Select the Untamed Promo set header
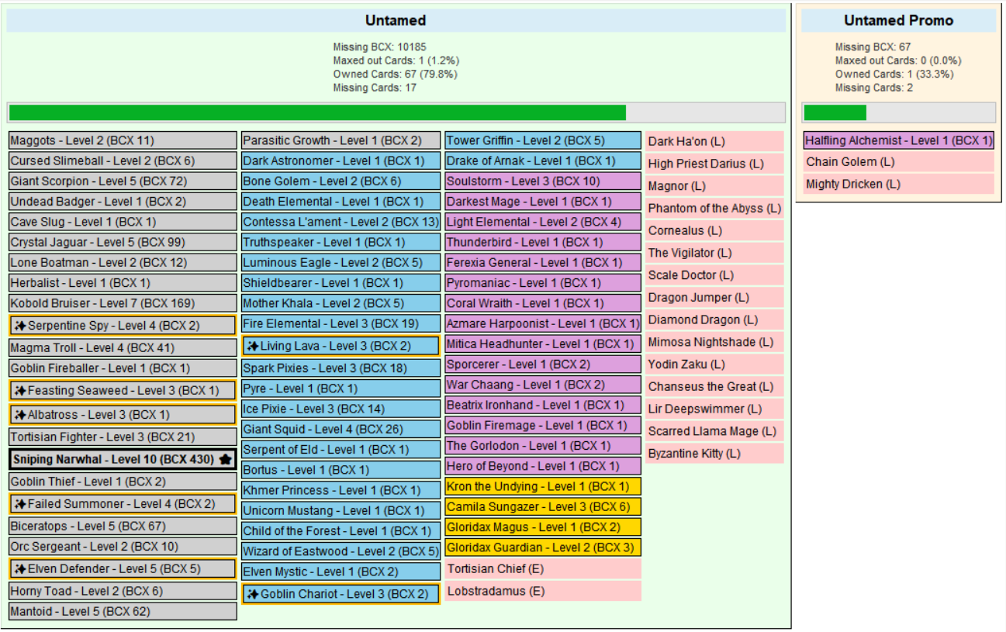Screen dimensions: 1006x632 898,21
